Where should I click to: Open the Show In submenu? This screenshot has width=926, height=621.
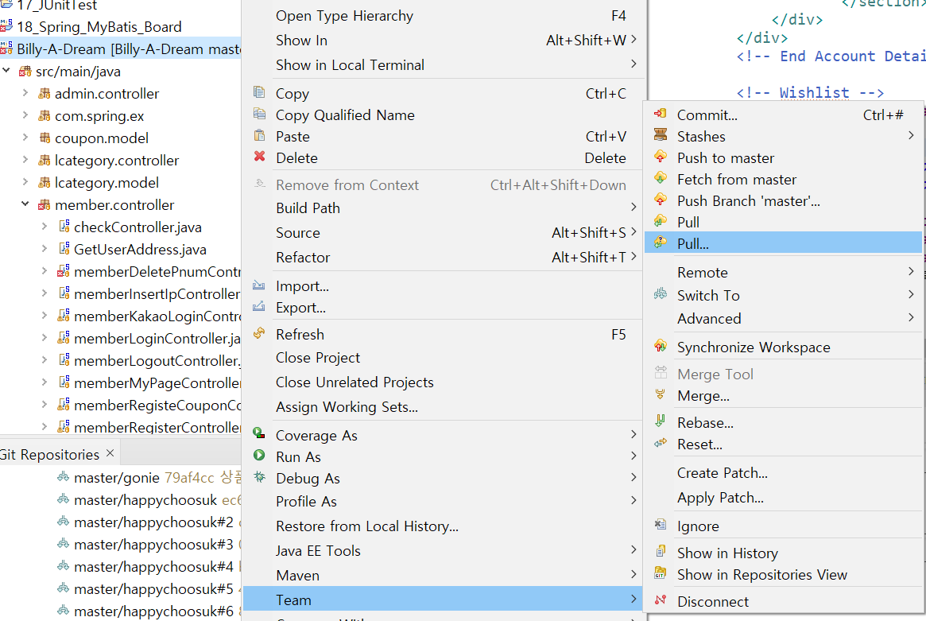[442, 41]
